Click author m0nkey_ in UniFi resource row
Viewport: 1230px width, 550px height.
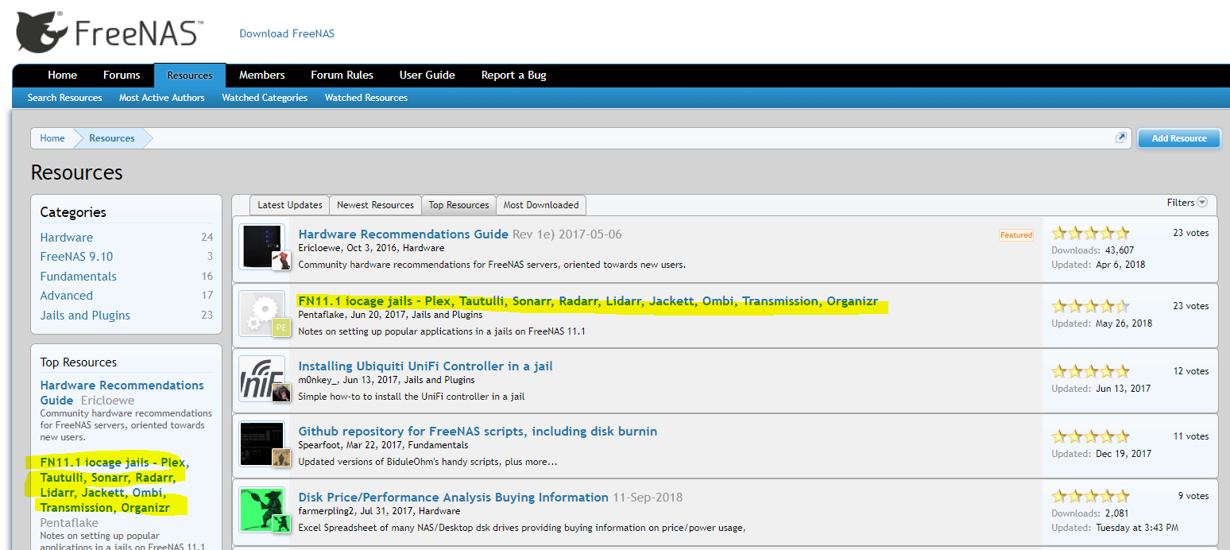click(x=318, y=380)
